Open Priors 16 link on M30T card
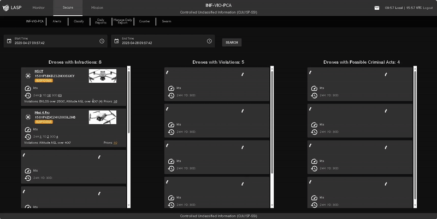This screenshot has width=437, height=219. pos(115,101)
